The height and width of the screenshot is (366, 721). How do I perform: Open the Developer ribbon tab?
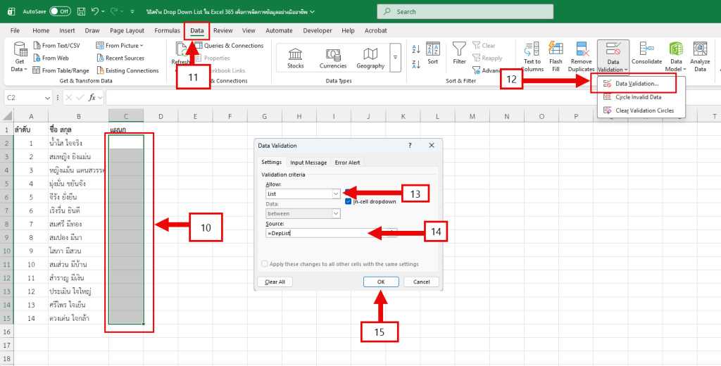tap(318, 30)
